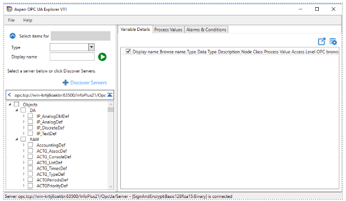Click the Type column header
Screen dimensions: 346x201
pos(191,51)
